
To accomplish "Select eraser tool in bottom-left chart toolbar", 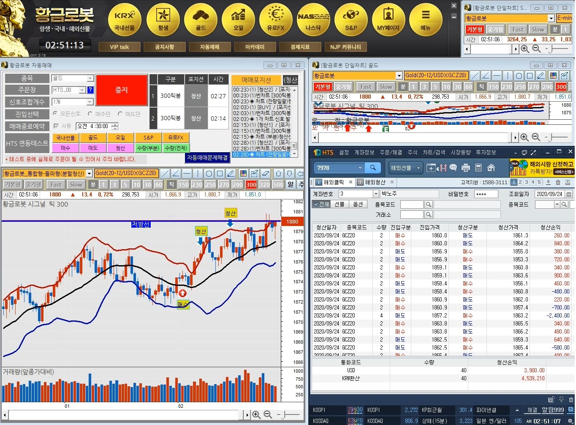I will (266, 173).
